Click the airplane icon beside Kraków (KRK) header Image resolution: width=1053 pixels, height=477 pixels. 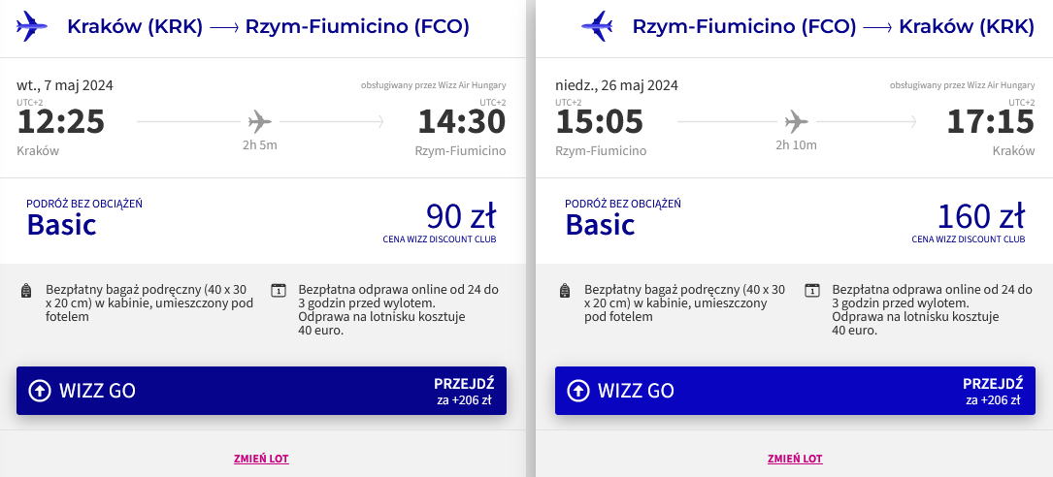click(x=32, y=26)
